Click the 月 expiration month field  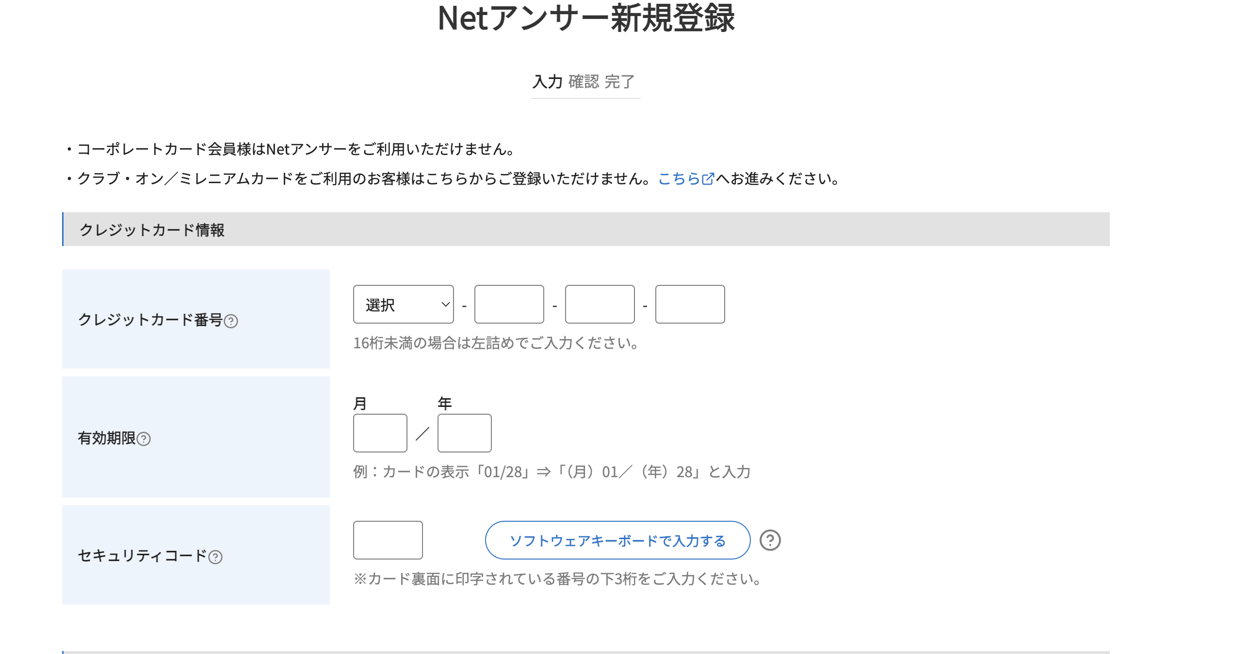(380, 434)
